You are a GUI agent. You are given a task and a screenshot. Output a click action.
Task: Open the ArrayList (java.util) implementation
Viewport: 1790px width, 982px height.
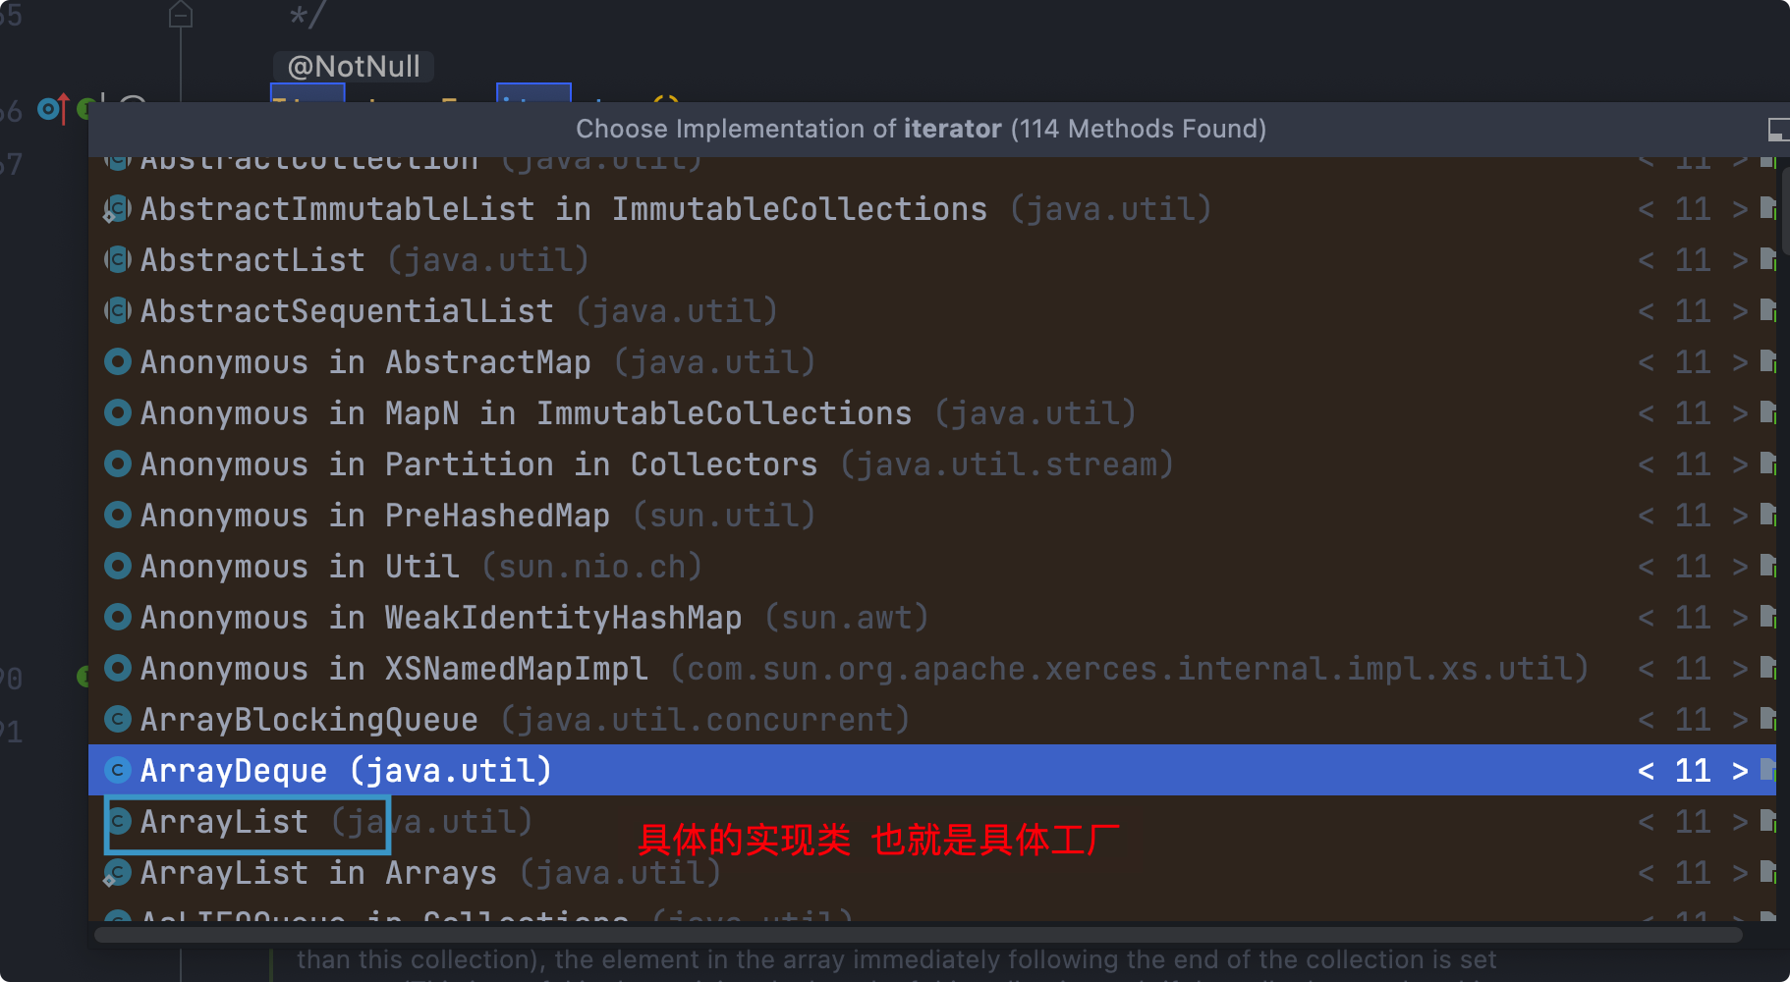(932, 822)
